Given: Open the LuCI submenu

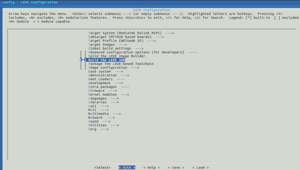Looking at the screenshot, I should (98, 106).
